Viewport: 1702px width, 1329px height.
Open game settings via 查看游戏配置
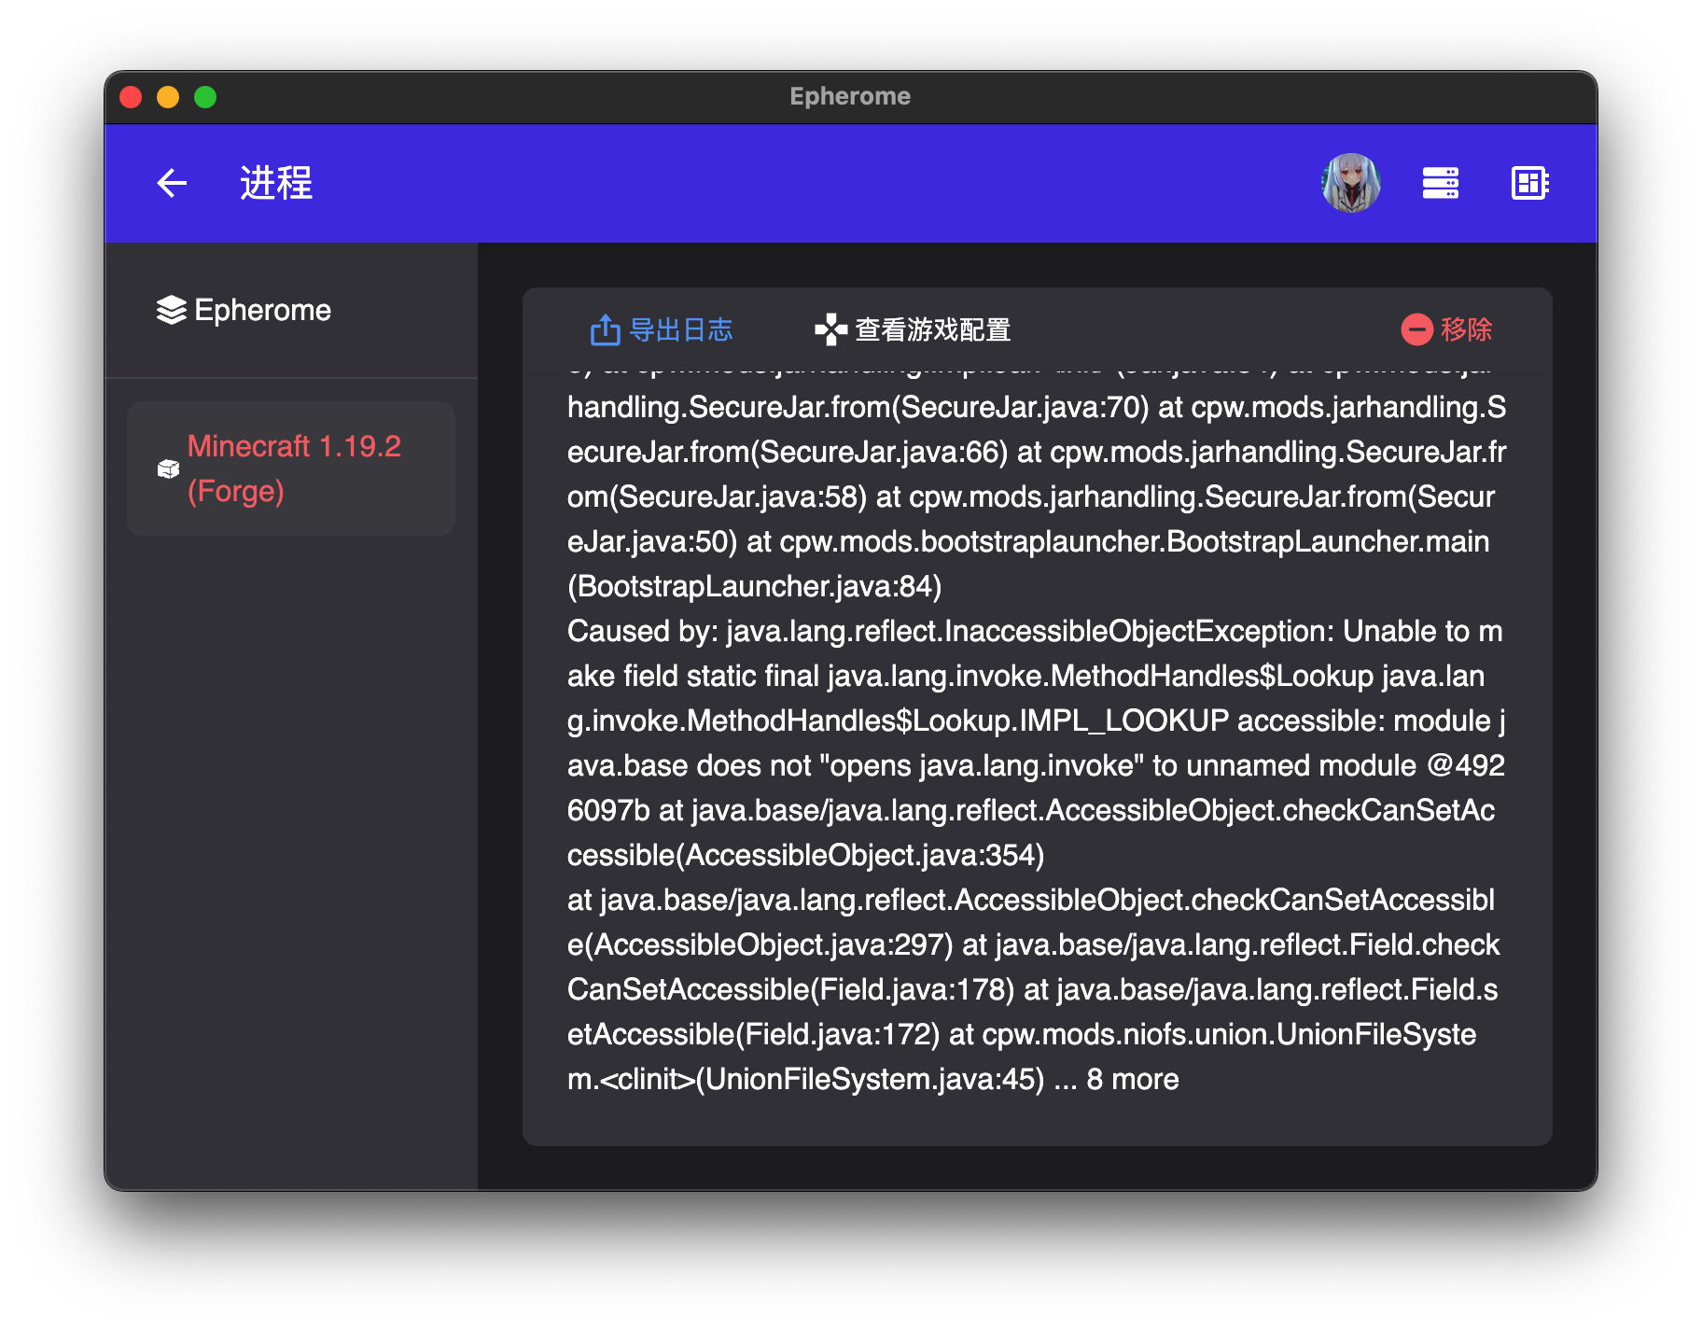click(x=933, y=329)
